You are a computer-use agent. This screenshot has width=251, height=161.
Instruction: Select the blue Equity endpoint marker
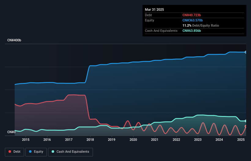tap(246, 52)
